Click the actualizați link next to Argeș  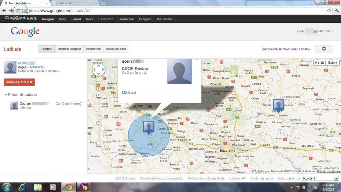[37, 67]
